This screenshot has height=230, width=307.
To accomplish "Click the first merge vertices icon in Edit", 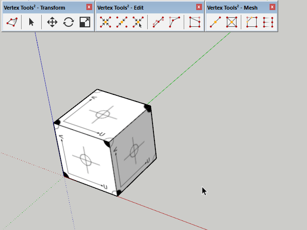I will tap(106, 22).
